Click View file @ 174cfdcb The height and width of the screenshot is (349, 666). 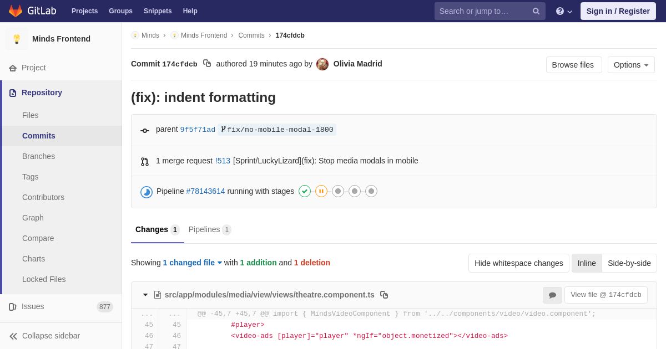[x=606, y=295]
